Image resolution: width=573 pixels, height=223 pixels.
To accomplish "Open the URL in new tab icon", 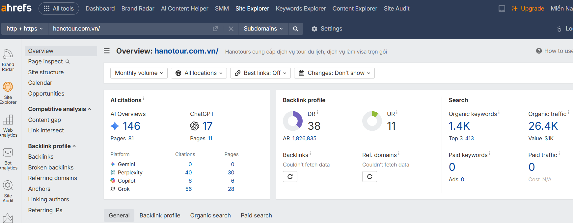I will [x=215, y=29].
